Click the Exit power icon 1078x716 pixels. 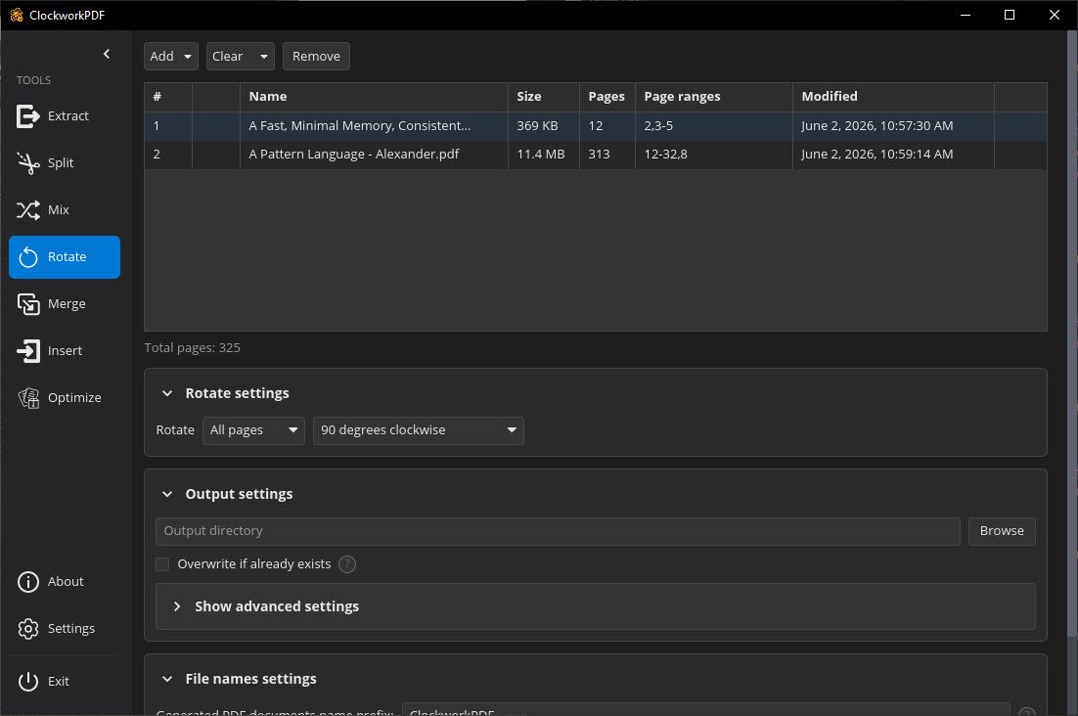coord(28,681)
